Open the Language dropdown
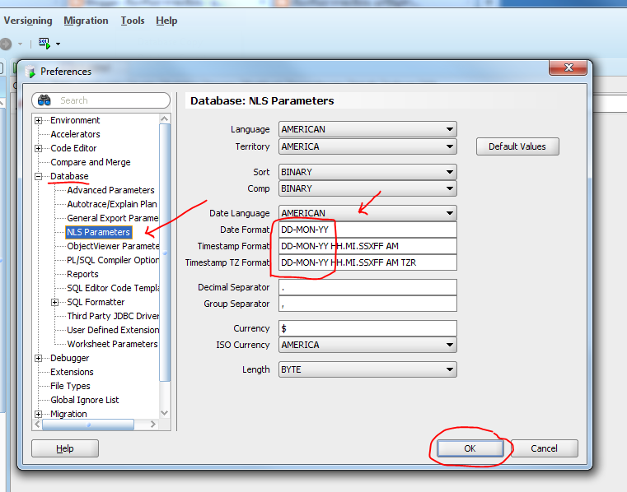Viewport: 627px width, 492px height. 367,129
